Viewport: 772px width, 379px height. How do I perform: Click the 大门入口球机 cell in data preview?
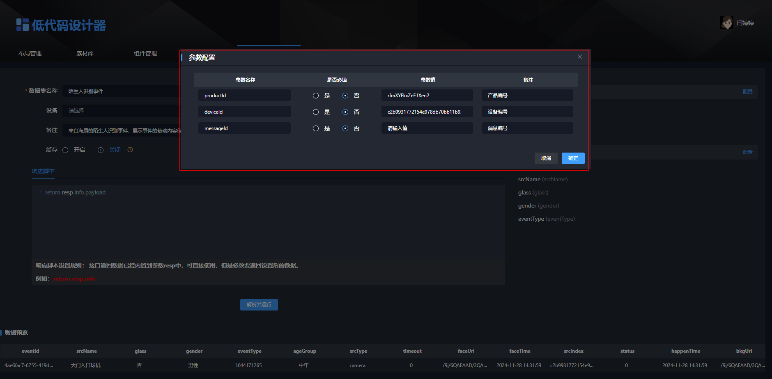tap(85, 365)
